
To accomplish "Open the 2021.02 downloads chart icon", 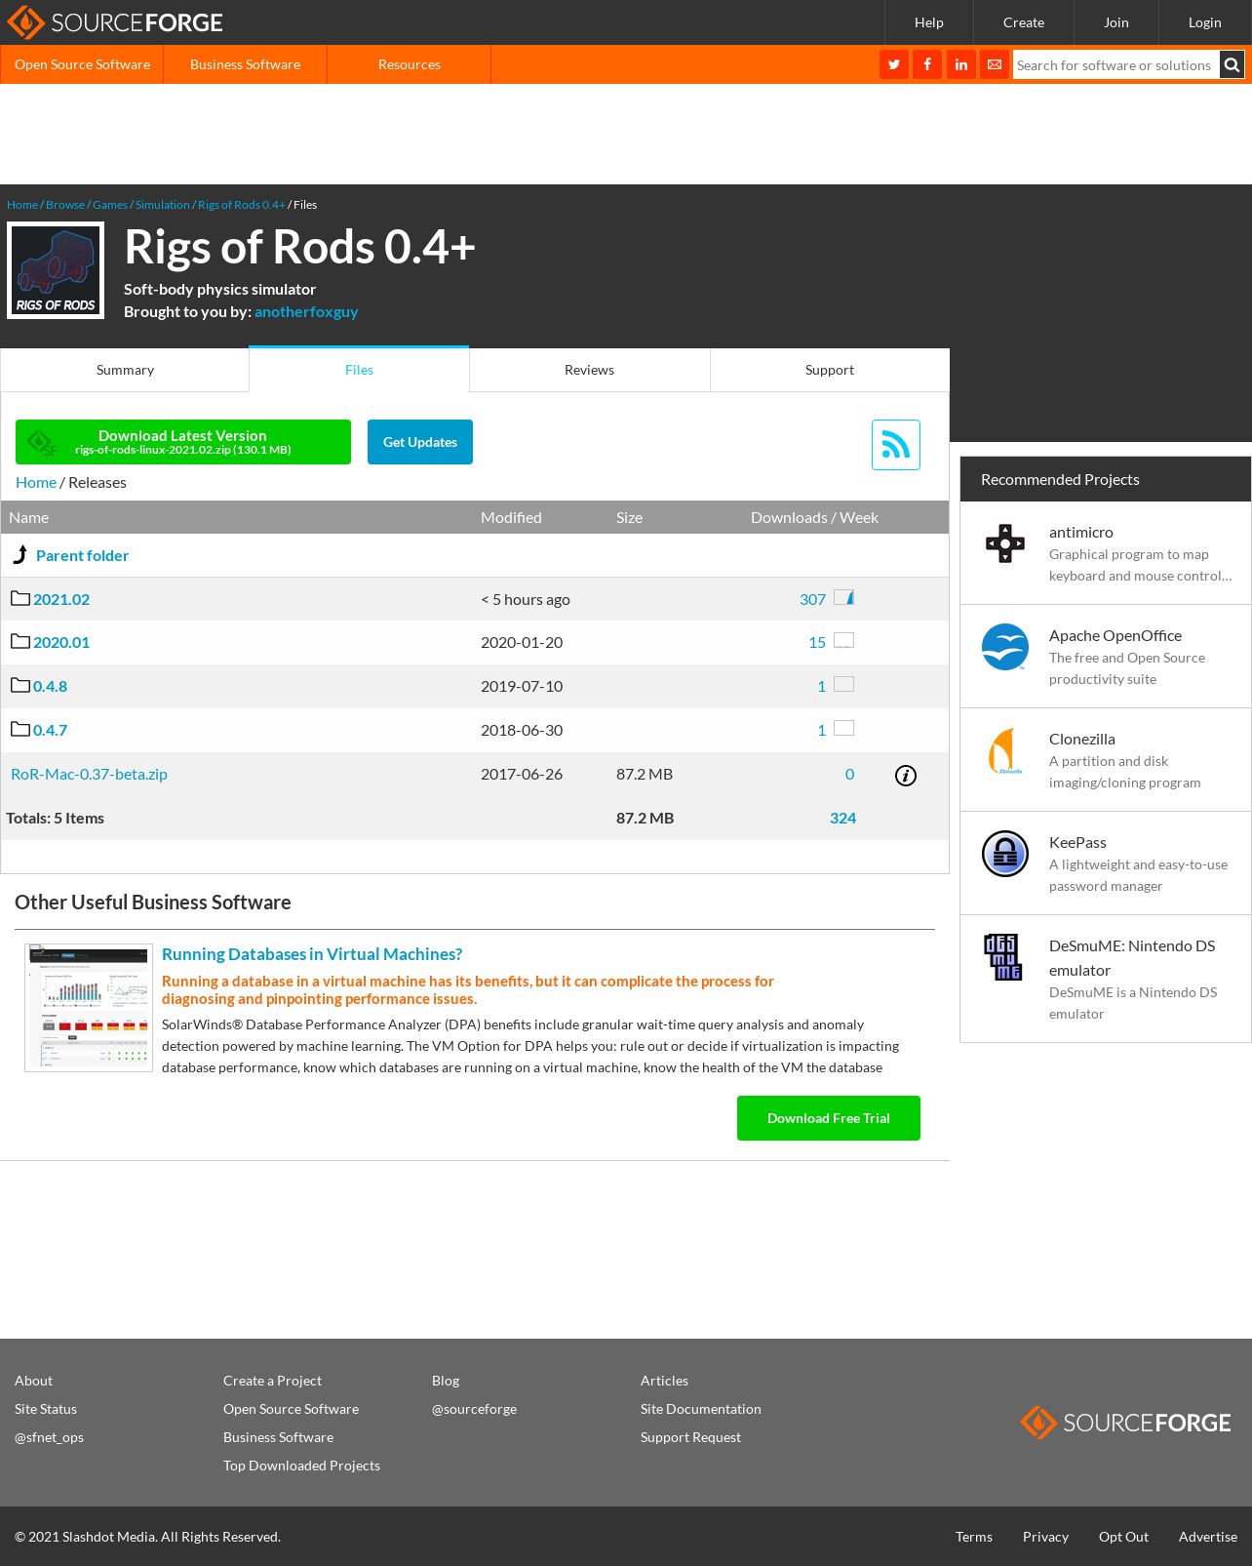I will coord(844,597).
